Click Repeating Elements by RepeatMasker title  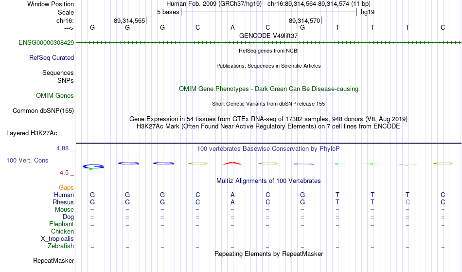tap(268, 254)
